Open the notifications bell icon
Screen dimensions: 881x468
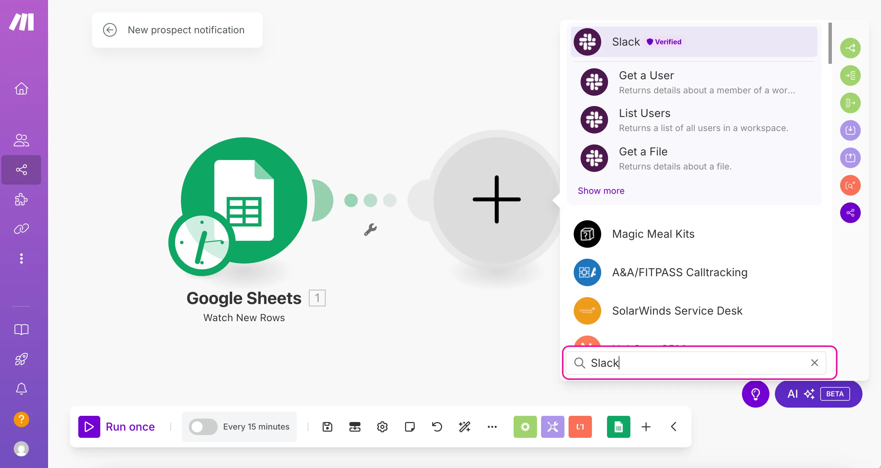[21, 388]
